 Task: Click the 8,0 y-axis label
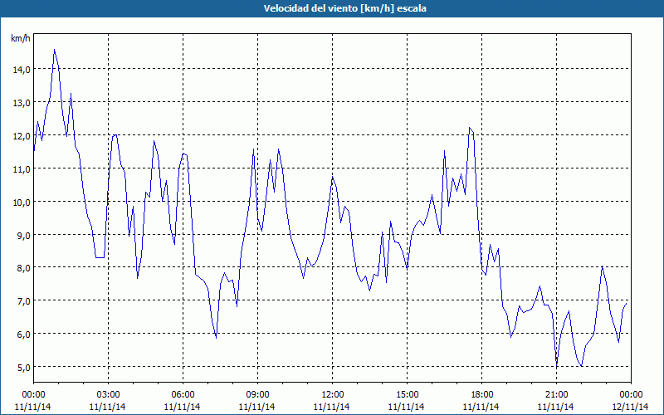pos(23,268)
